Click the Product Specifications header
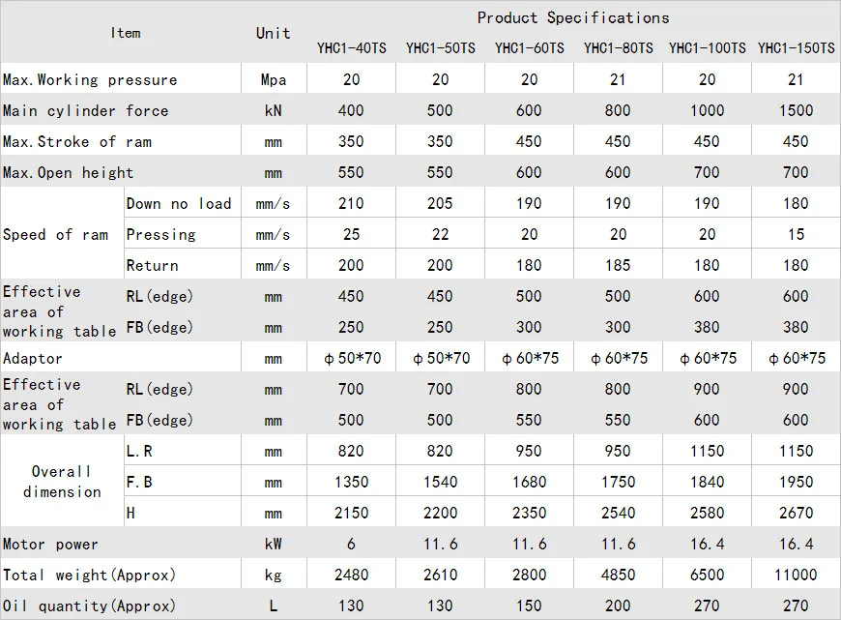 [x=572, y=17]
